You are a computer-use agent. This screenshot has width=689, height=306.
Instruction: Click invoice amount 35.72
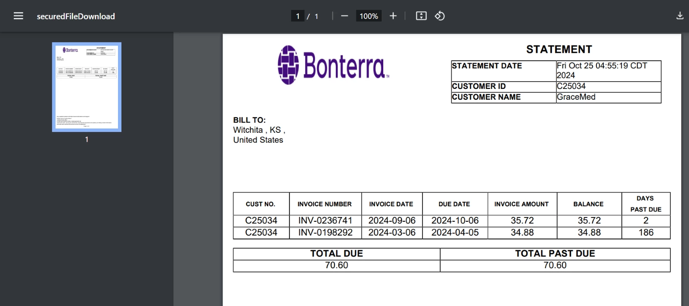tap(522, 220)
